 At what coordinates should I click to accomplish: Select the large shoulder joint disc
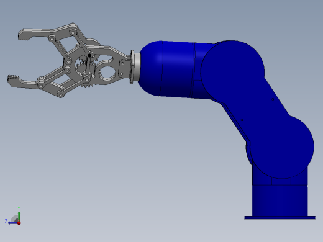coord(282,147)
